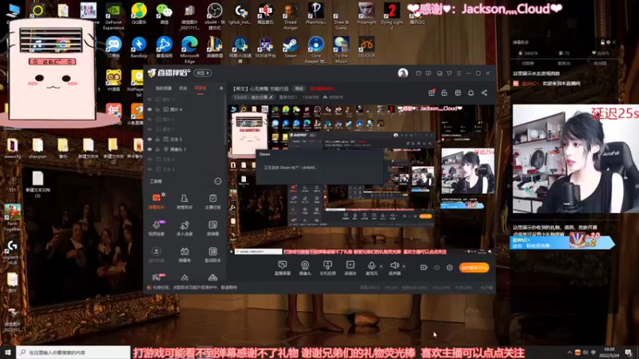The width and height of the screenshot is (639, 359).
Task: Click the record icon near the orange button
Action: click(x=424, y=267)
